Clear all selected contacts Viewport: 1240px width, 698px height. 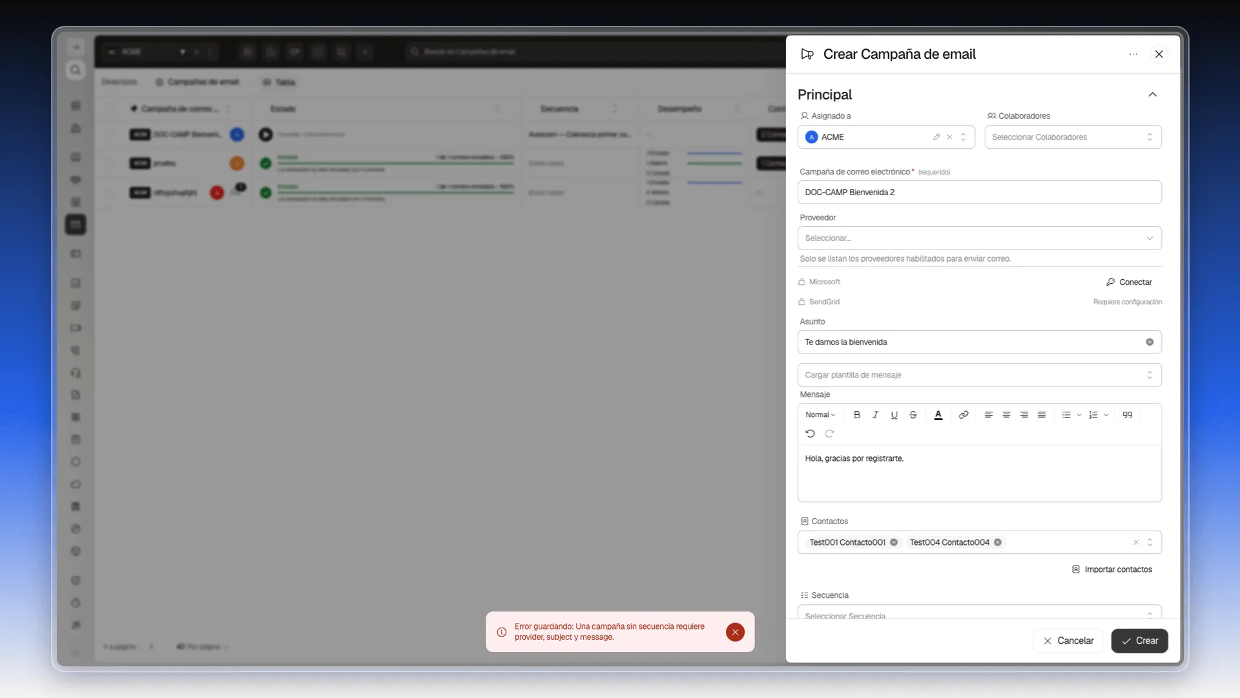point(1136,542)
